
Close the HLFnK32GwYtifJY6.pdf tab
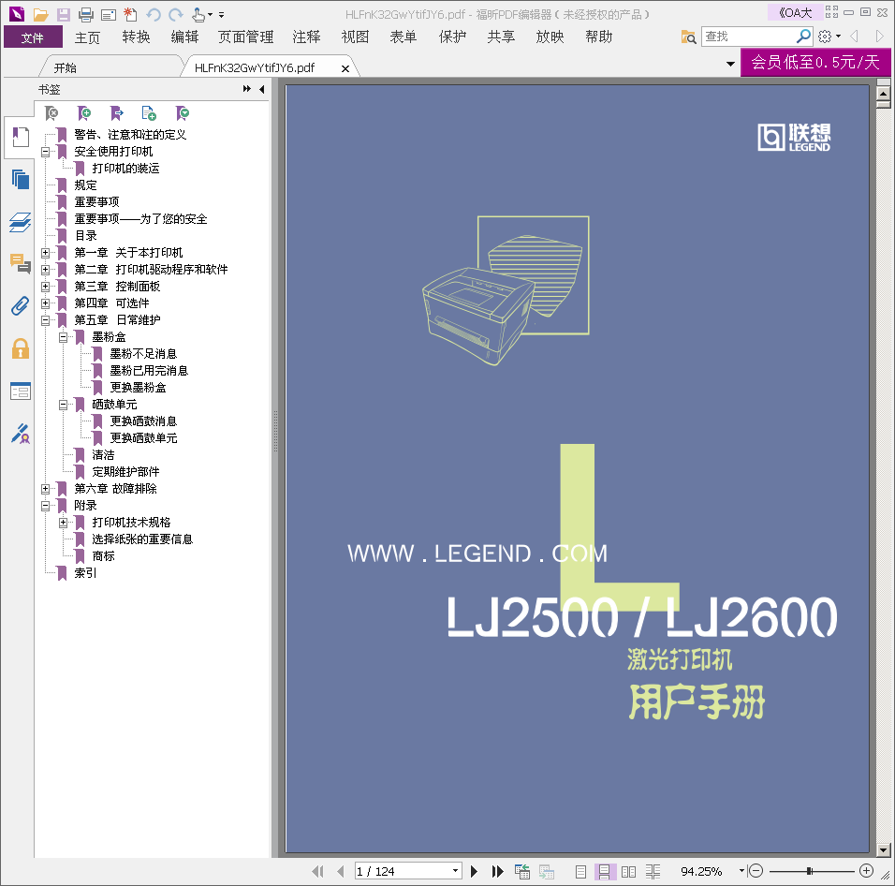click(x=345, y=68)
